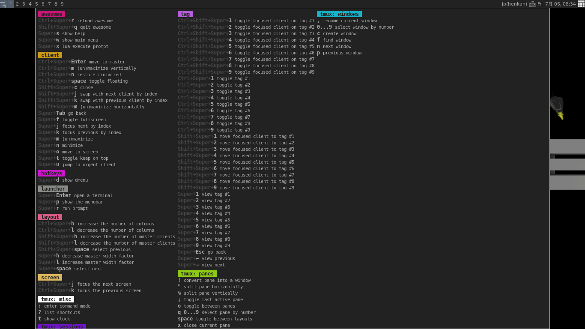585x329 pixels.
Task: Switch to tag 3 in the taglist
Action: 24,4
